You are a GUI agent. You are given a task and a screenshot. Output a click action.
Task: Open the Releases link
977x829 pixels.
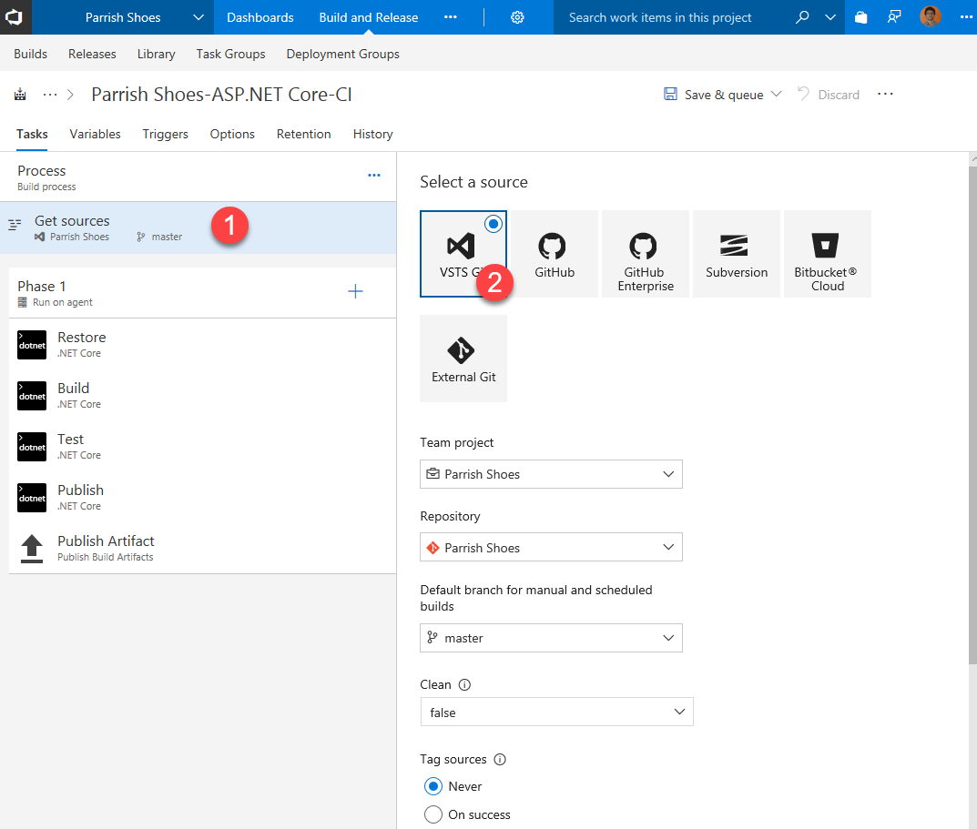pos(92,54)
